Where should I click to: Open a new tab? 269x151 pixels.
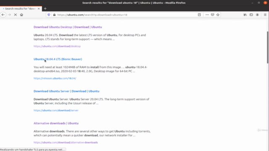[x=45, y=8]
